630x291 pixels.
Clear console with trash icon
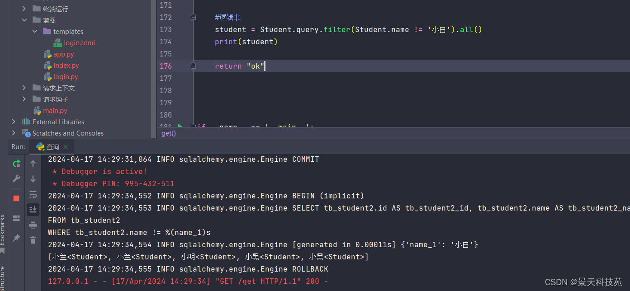[x=33, y=240]
